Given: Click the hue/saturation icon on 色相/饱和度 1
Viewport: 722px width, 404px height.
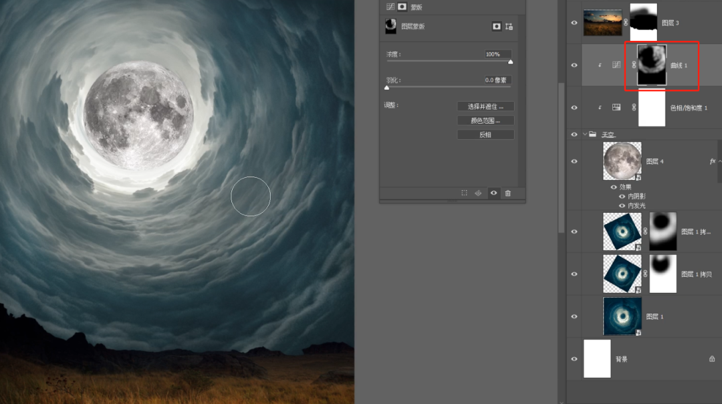Looking at the screenshot, I should click(616, 107).
